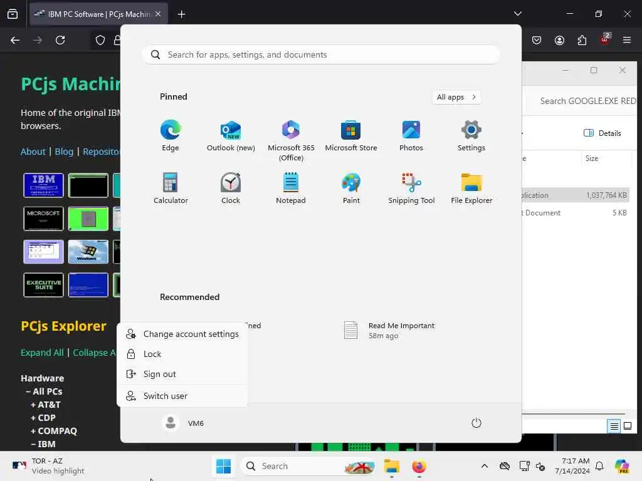Launch the Photos app
This screenshot has width=642, height=481.
(411, 136)
